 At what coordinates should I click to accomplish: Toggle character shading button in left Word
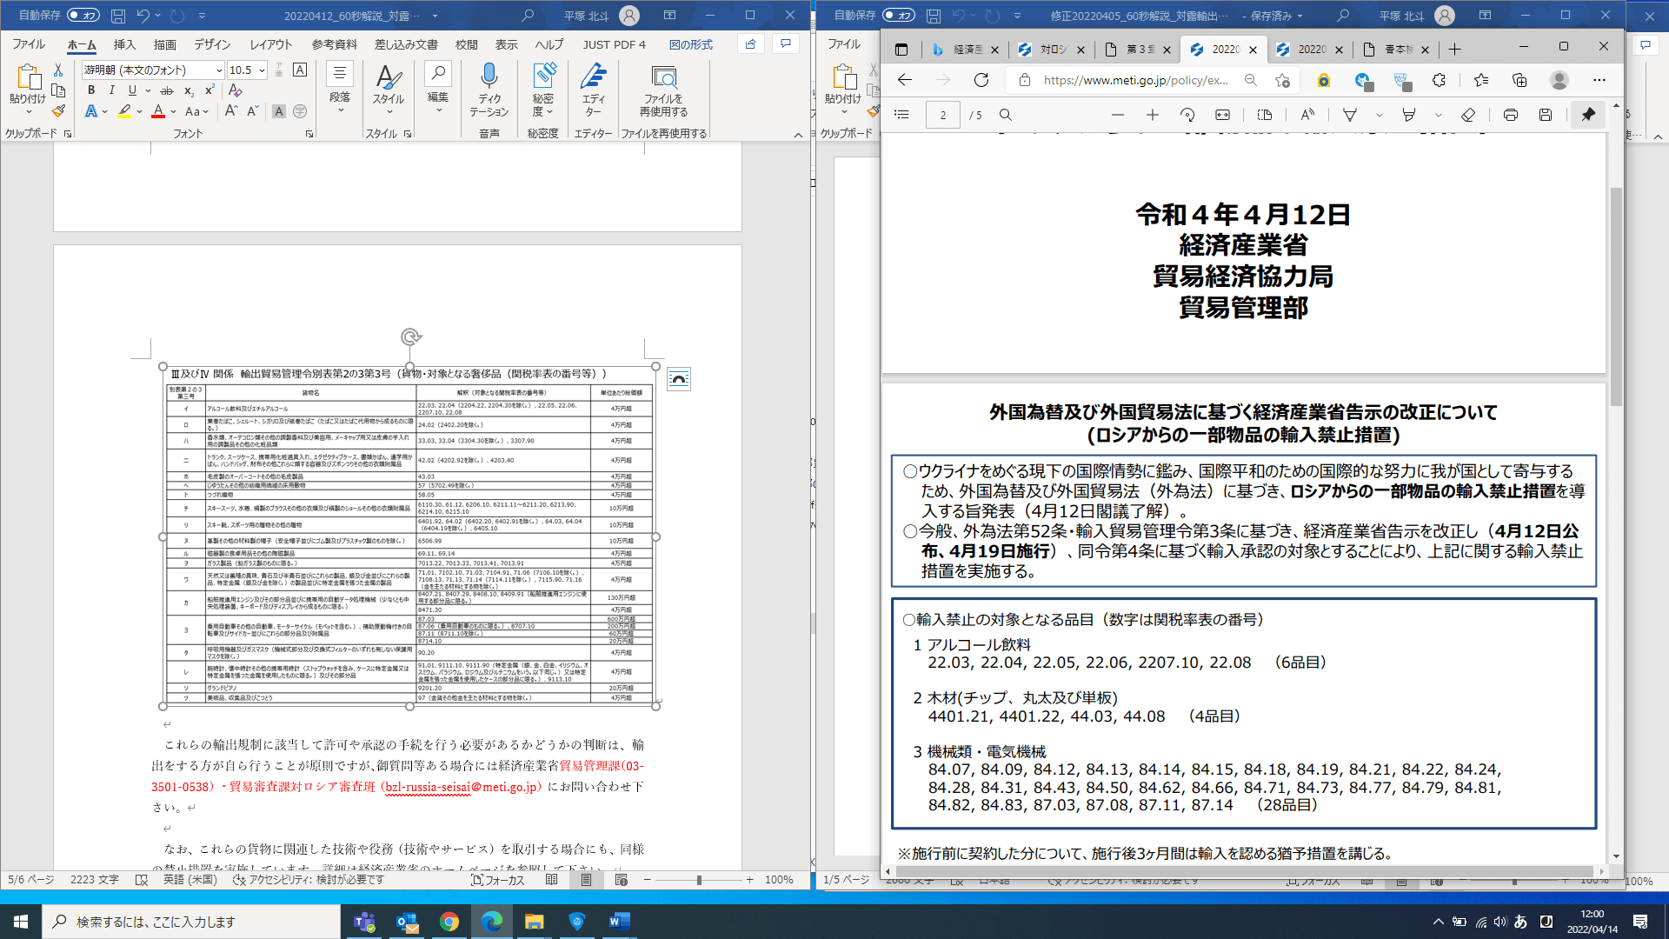click(x=279, y=111)
